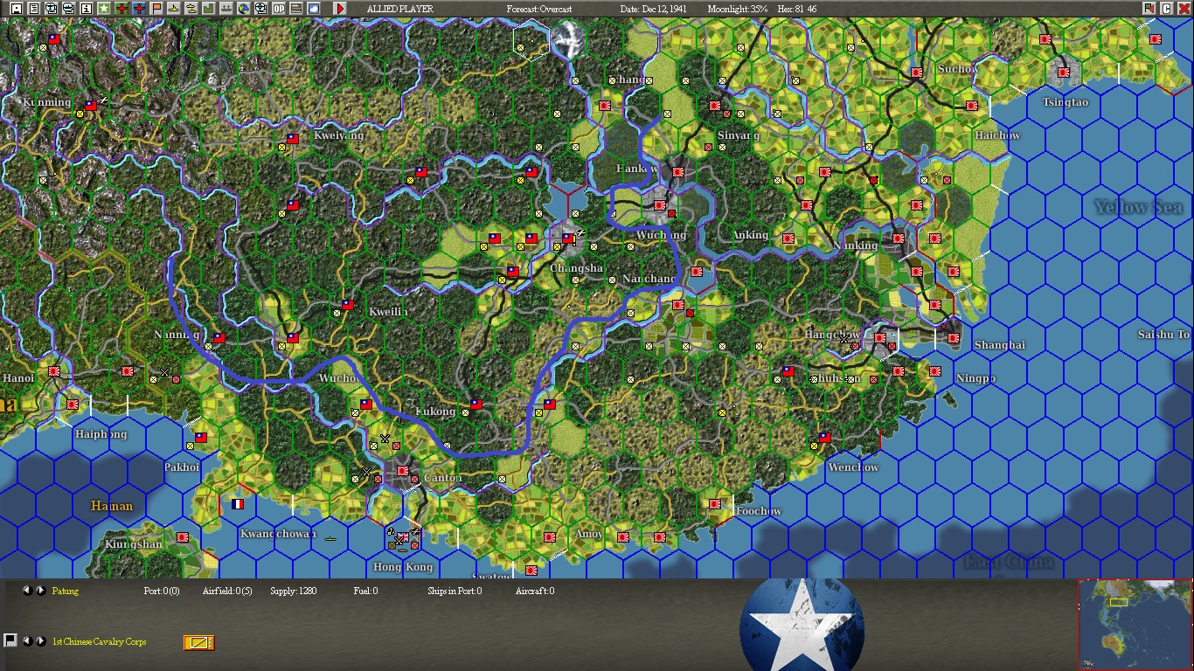Viewport: 1194px width, 671px height.
Task: Select the red plane on green background icon
Action: (121, 9)
